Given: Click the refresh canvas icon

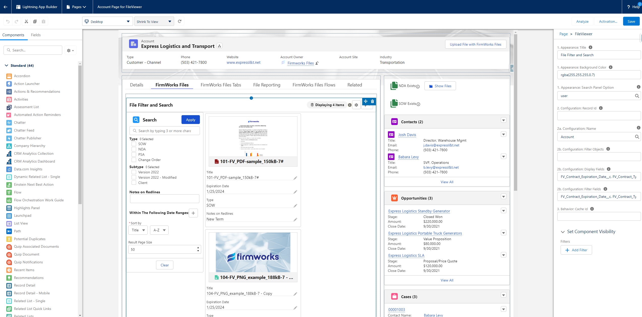Looking at the screenshot, I should coord(179,21).
